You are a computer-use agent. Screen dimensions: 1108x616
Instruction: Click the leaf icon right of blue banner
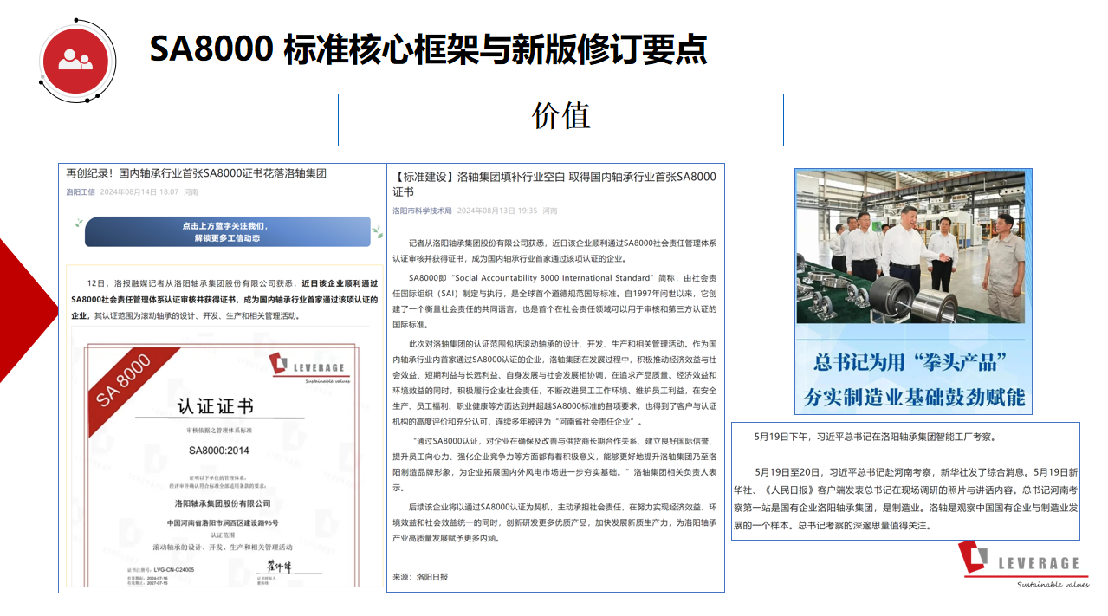click(x=376, y=231)
